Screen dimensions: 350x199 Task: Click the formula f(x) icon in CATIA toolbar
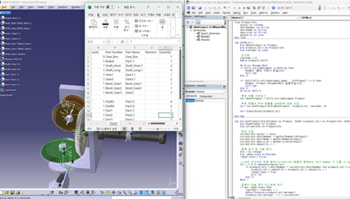click(x=61, y=192)
